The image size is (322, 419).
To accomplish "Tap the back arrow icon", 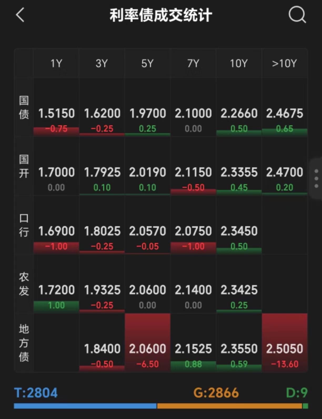I will pyautogui.click(x=20, y=15).
